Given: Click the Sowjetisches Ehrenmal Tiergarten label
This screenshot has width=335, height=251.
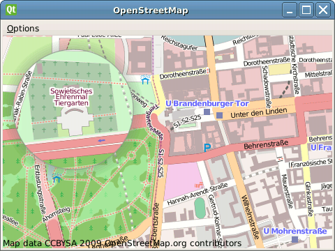Looking at the screenshot, I should click(71, 97).
